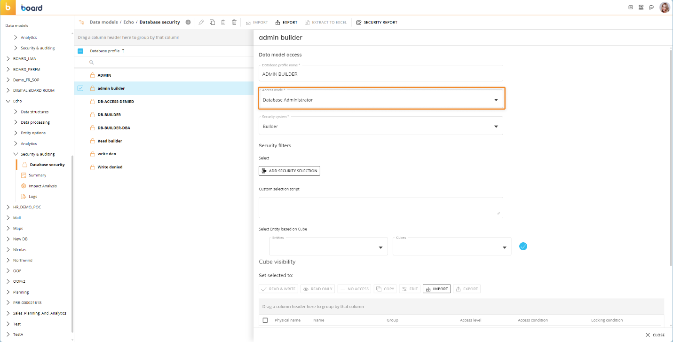
Task: Select Database security in the sidebar
Action: (47, 165)
